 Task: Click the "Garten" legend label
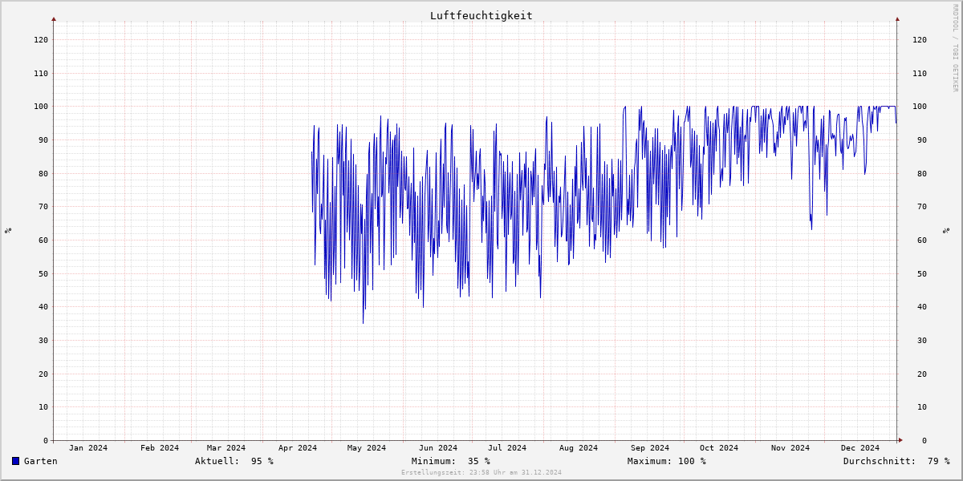41,461
